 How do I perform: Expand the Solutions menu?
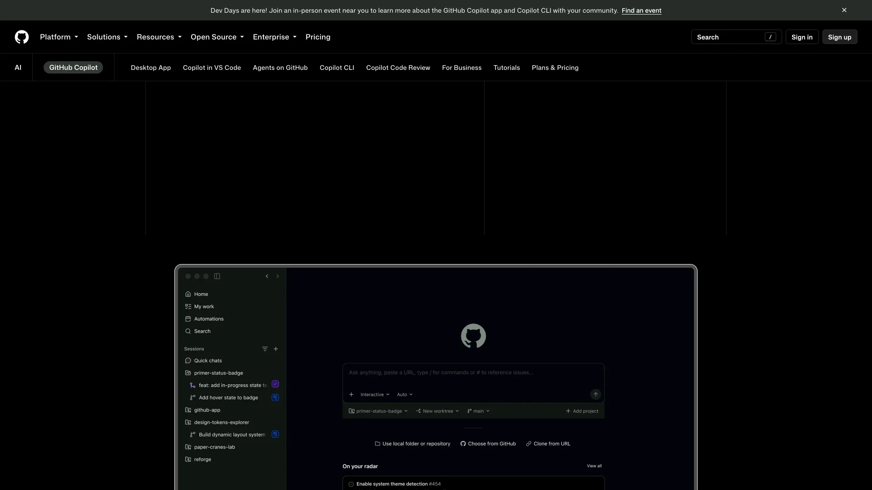point(107,37)
